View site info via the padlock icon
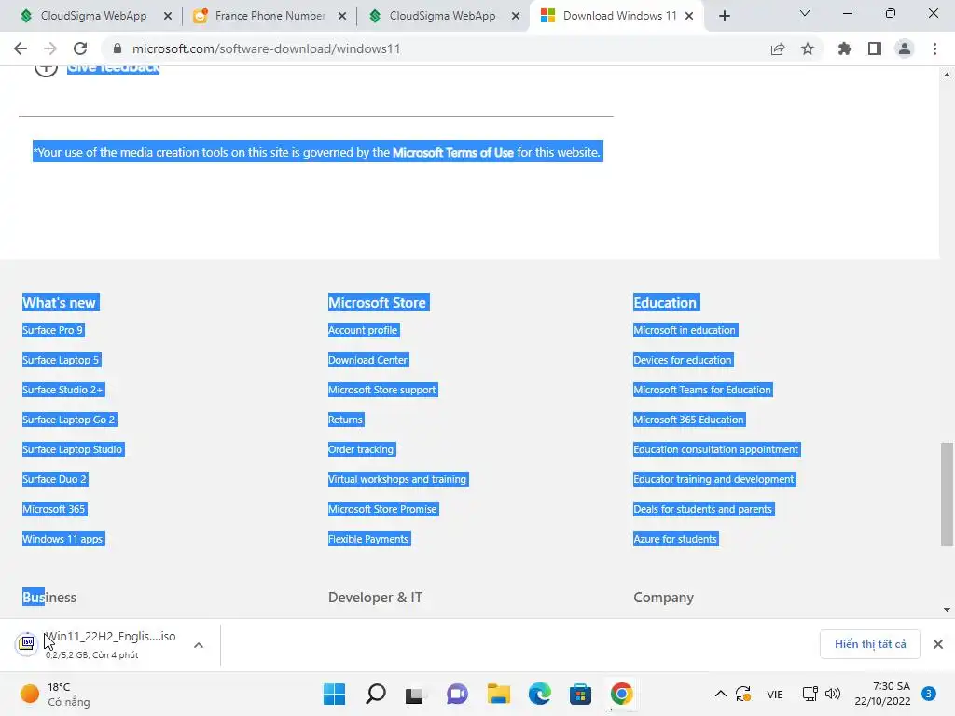 118,48
